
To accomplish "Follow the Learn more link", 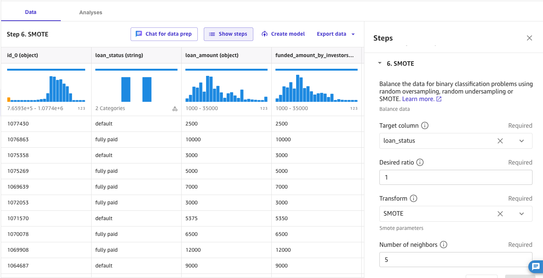I will pyautogui.click(x=422, y=99).
